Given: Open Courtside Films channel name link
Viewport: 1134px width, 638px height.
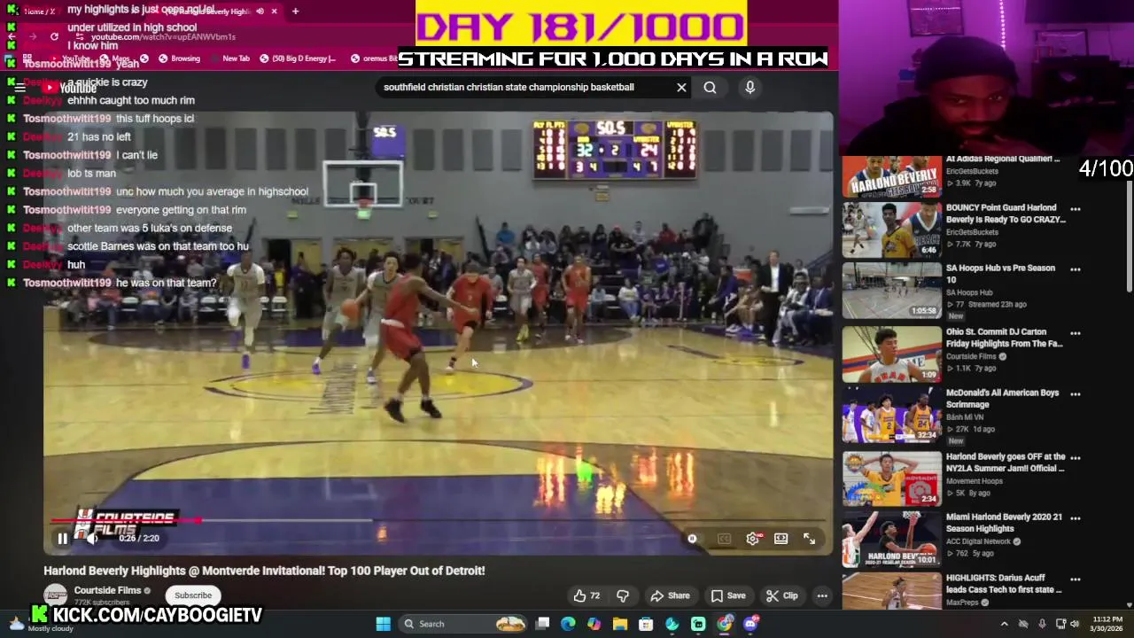Looking at the screenshot, I should [107, 590].
